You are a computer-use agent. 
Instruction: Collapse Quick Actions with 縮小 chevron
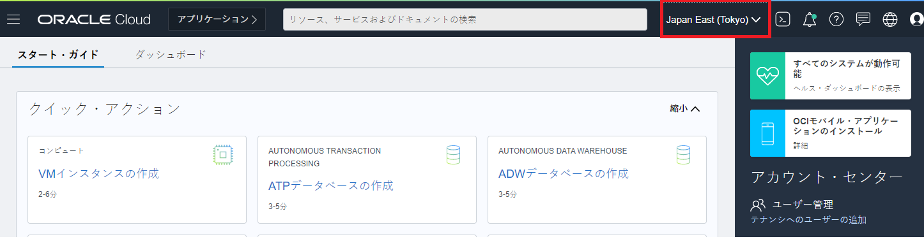coord(685,109)
